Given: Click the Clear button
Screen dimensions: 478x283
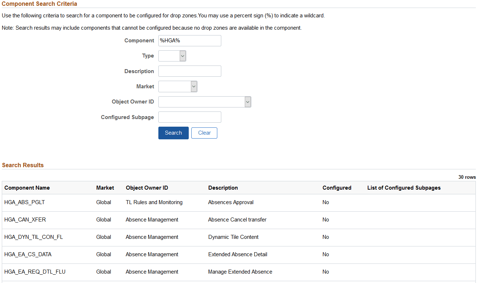Looking at the screenshot, I should coord(204,133).
